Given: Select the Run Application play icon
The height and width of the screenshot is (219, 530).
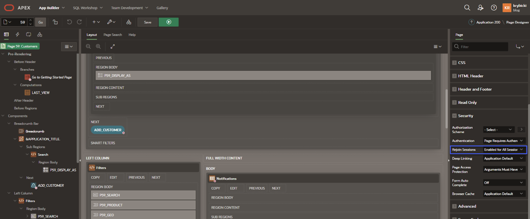Looking at the screenshot, I should tap(169, 22).
